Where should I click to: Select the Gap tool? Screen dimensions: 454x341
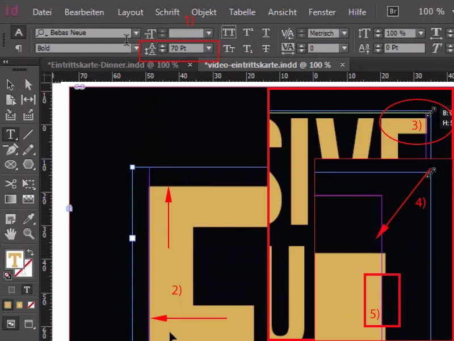[28, 100]
